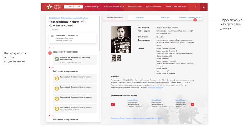Screen dimensions: 249x128
Task: Select the 1942 timeline marker
Action: click(49, 116)
